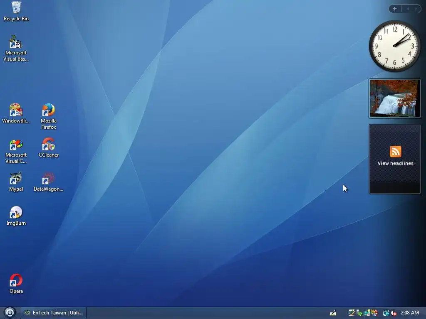Select the Opera browser shortcut
The width and height of the screenshot is (426, 319).
tap(16, 284)
